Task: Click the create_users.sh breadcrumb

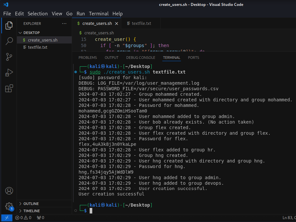Action: [99, 33]
